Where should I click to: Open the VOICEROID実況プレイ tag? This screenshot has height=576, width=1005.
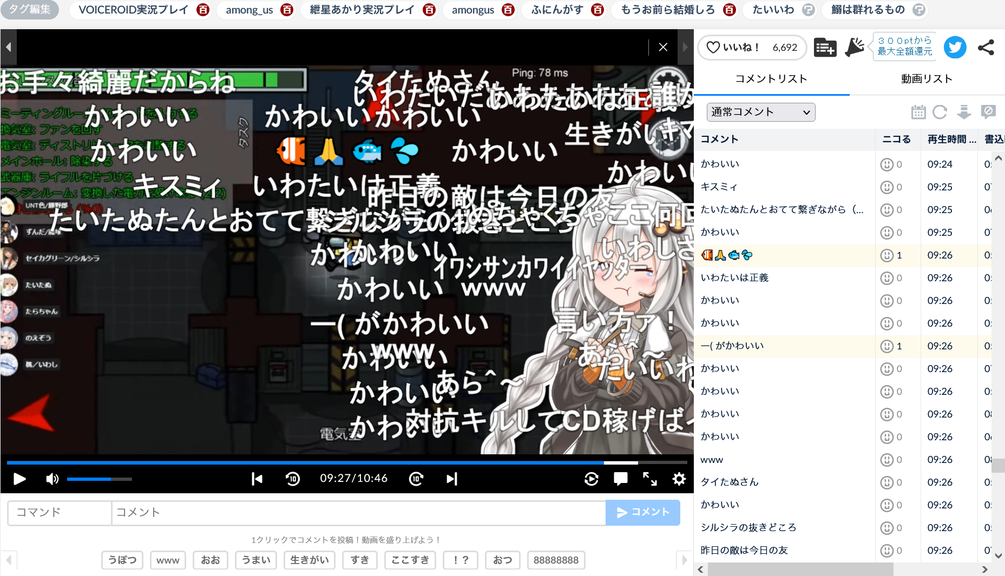click(x=134, y=10)
